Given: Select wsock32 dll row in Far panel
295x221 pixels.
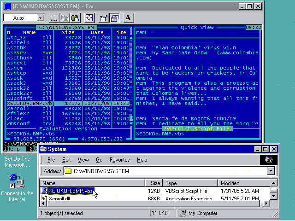Looking at the screenshot, I should click(x=68, y=88).
